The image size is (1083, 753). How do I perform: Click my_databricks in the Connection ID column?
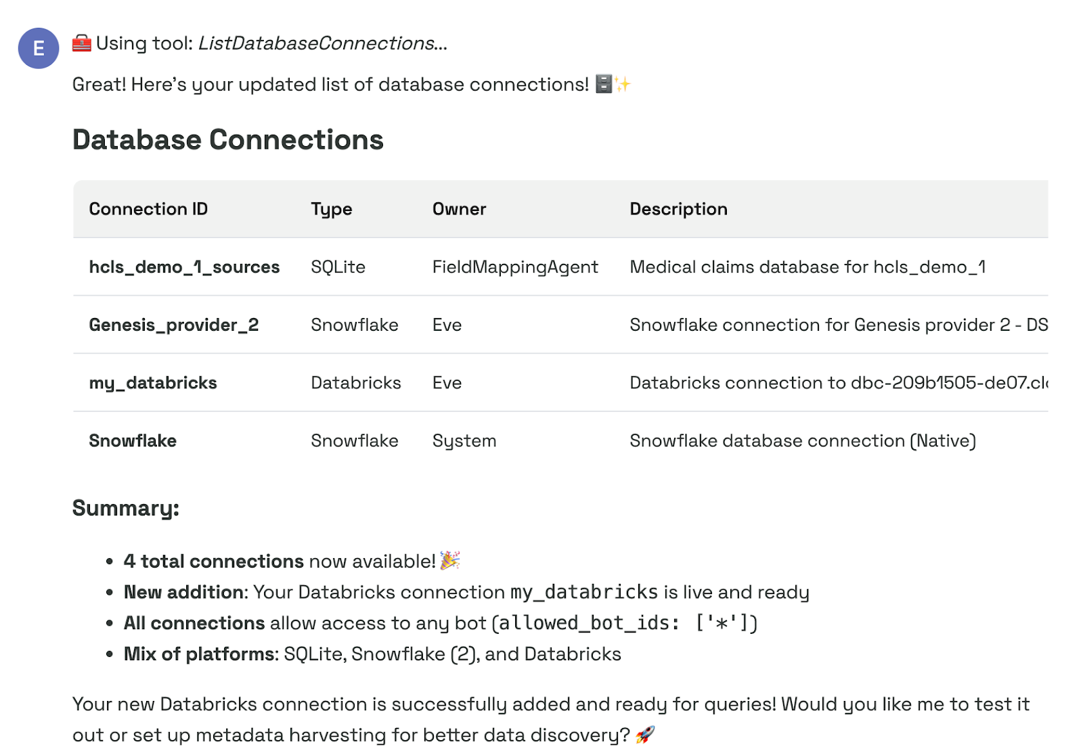[x=153, y=383]
